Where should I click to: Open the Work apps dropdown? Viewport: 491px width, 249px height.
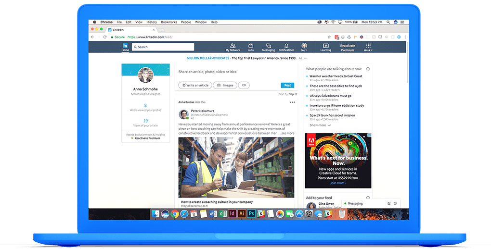click(x=368, y=47)
